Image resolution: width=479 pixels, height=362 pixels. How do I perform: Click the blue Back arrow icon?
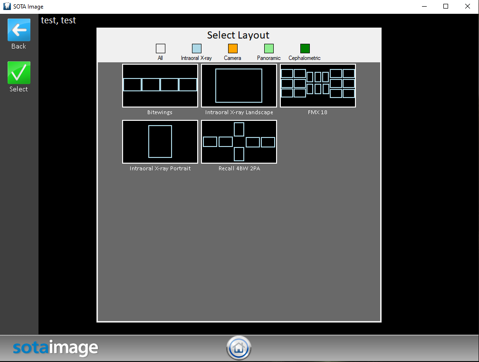pyautogui.click(x=19, y=30)
